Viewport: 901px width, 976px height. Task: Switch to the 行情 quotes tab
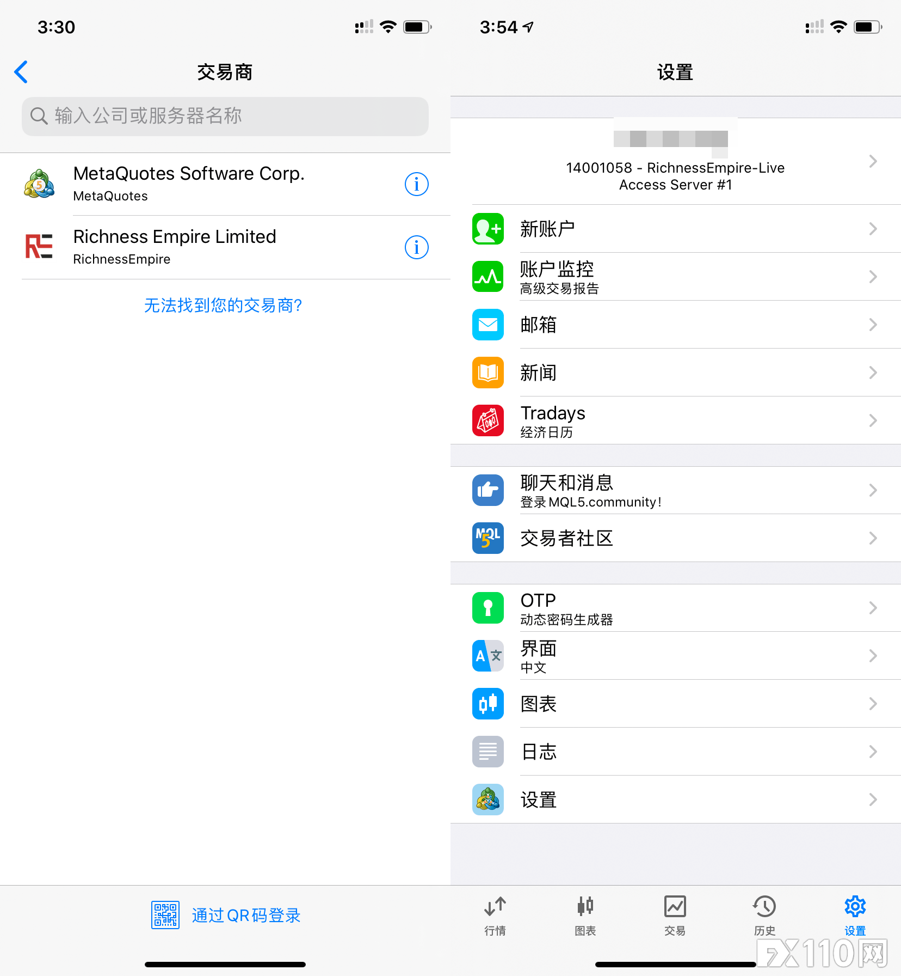click(x=495, y=915)
